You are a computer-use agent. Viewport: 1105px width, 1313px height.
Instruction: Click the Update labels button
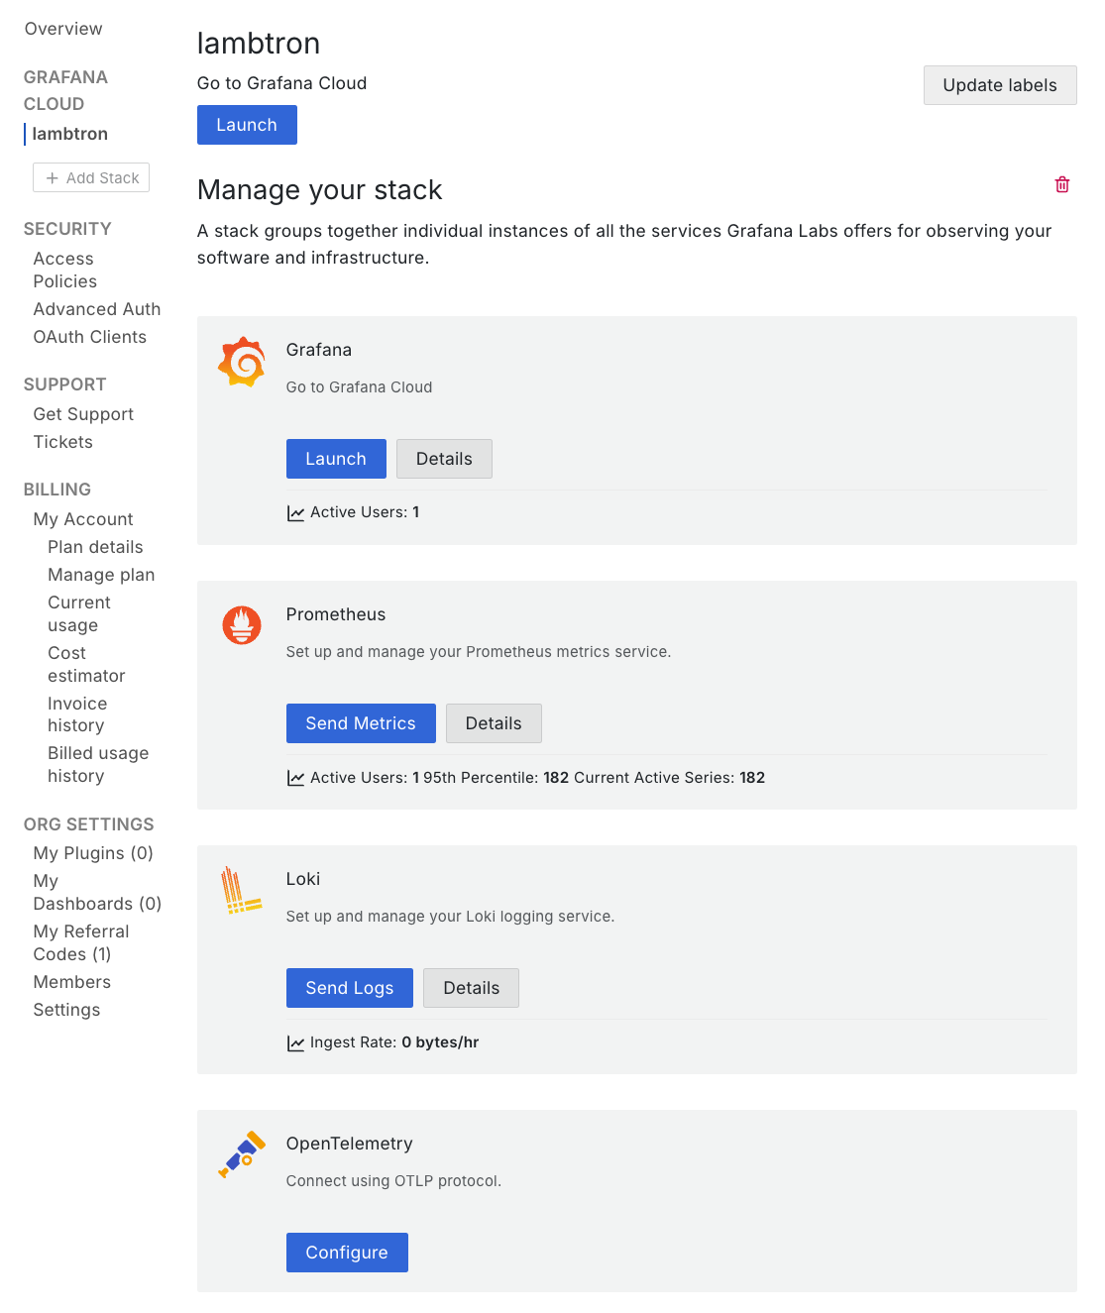(999, 85)
